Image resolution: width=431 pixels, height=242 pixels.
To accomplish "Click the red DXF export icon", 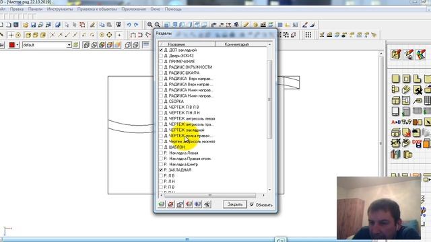I will click(417, 143).
